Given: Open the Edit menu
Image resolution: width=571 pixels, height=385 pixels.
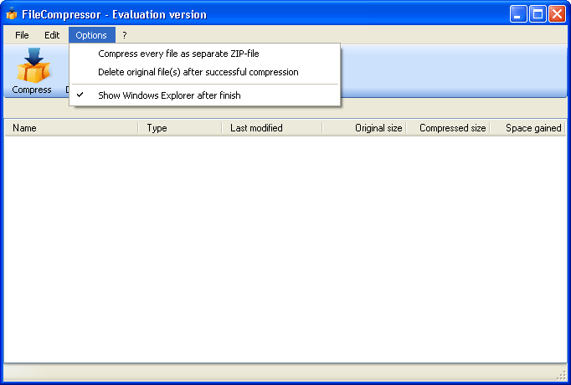Looking at the screenshot, I should [52, 35].
